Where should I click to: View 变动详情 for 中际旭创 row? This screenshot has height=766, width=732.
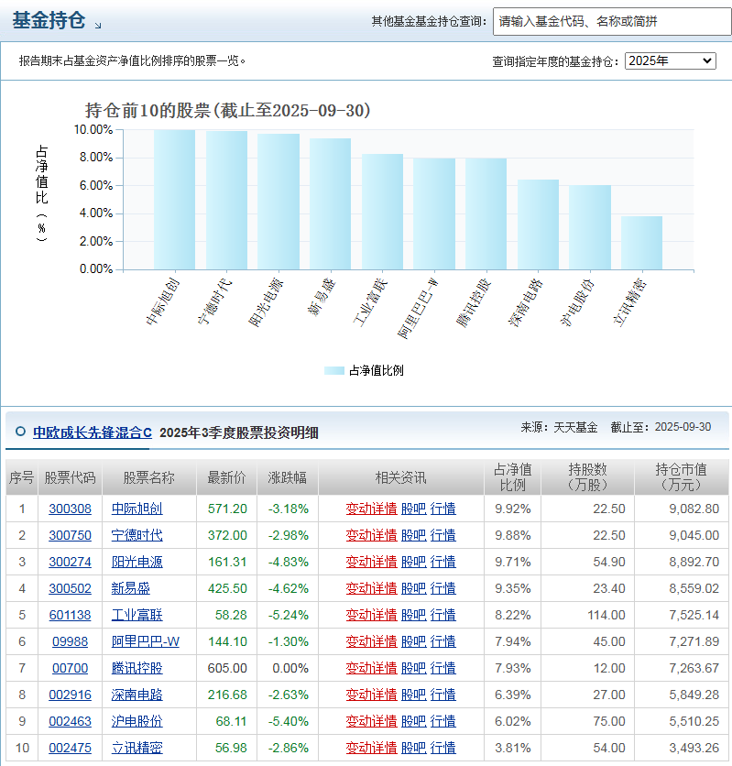(371, 509)
